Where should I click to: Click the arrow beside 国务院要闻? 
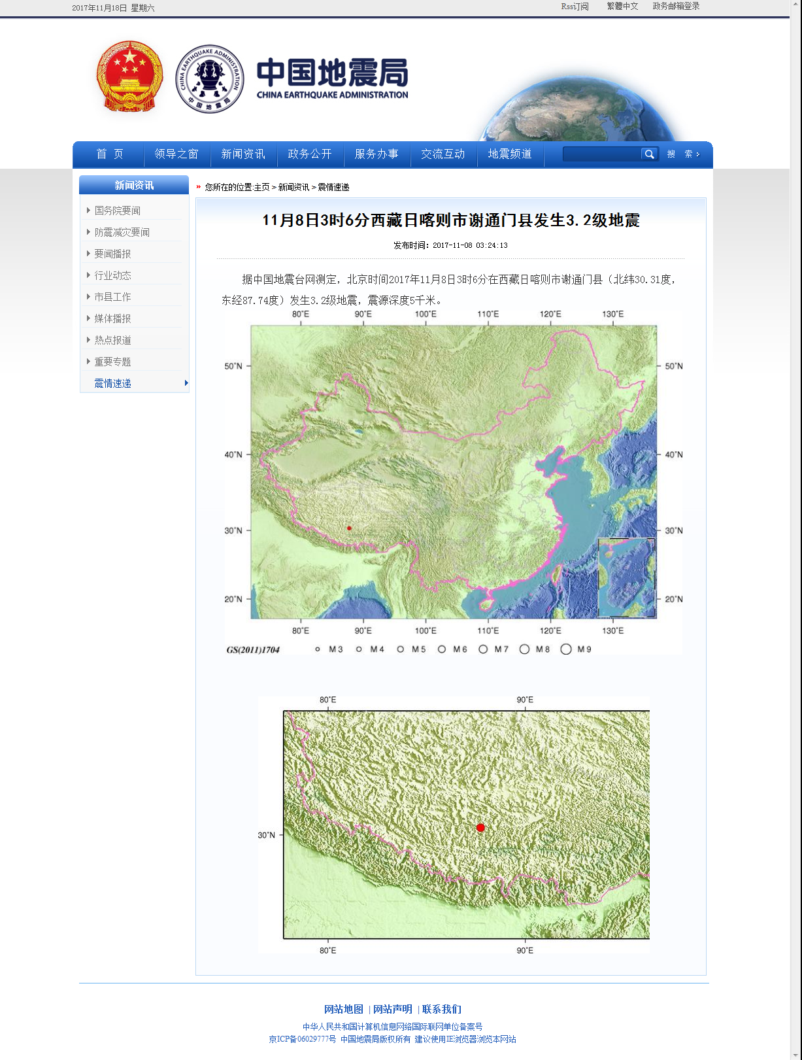(x=88, y=211)
